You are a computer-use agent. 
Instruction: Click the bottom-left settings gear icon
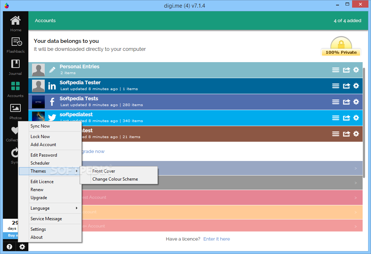pyautogui.click(x=22, y=247)
